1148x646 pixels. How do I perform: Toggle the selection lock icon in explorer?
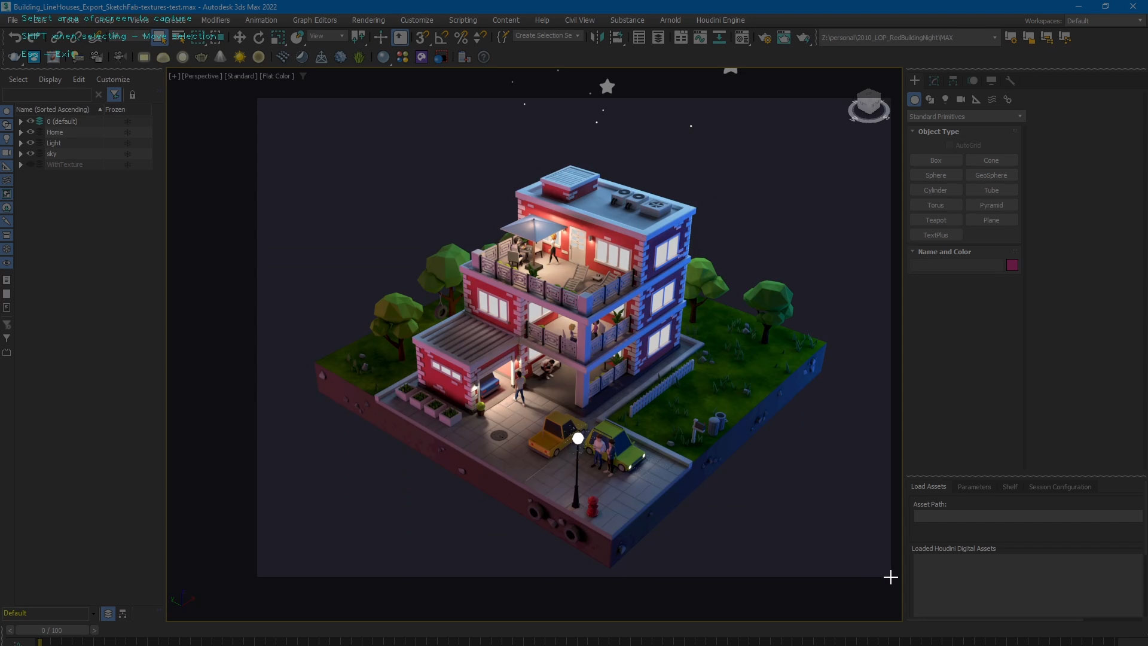[x=132, y=95]
